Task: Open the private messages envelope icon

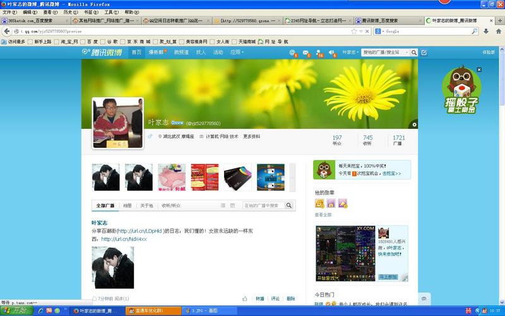Action: 306,52
